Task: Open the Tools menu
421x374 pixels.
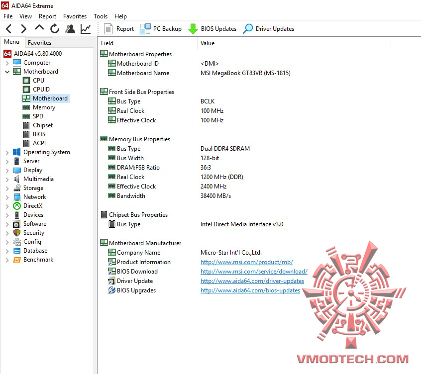Action: (101, 16)
